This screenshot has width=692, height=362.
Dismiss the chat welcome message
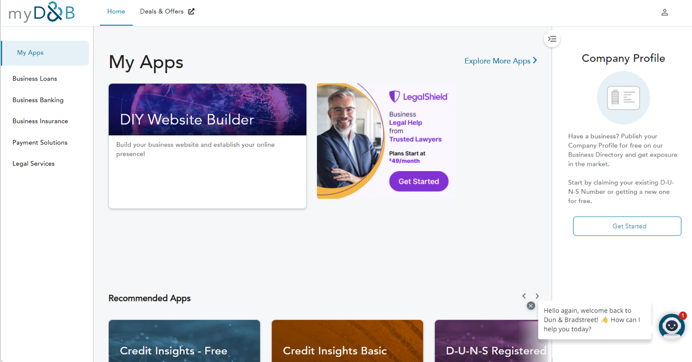(531, 305)
